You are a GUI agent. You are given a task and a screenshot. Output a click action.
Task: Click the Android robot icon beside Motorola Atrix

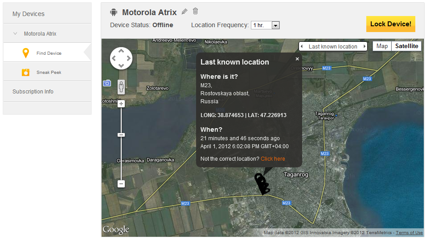tap(114, 12)
